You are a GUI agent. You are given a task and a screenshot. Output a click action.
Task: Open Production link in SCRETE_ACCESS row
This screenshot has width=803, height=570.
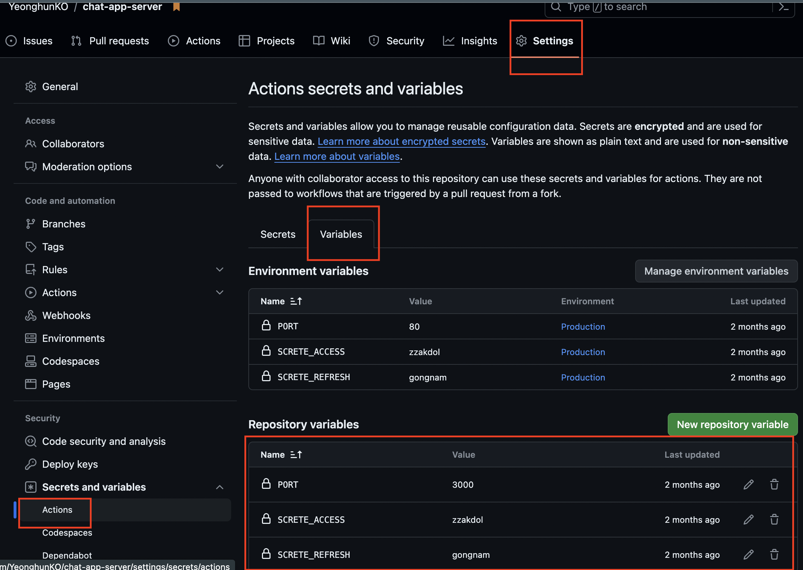(x=583, y=352)
